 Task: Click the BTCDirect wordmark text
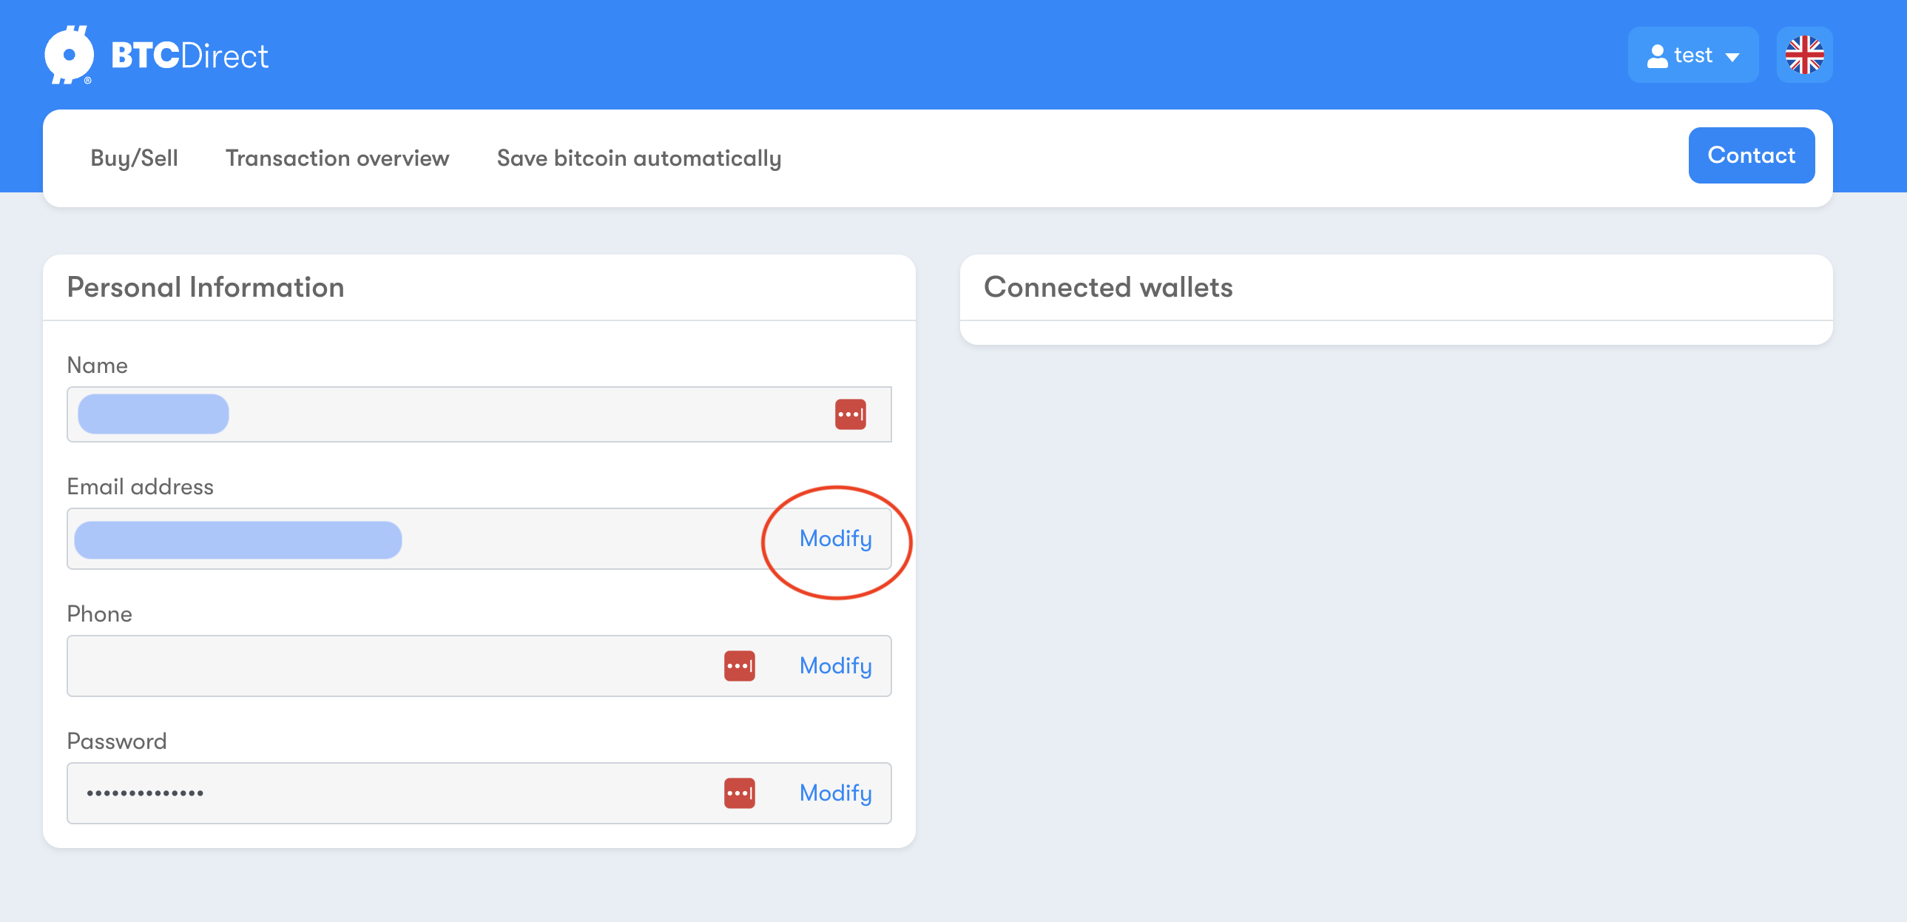(x=189, y=55)
